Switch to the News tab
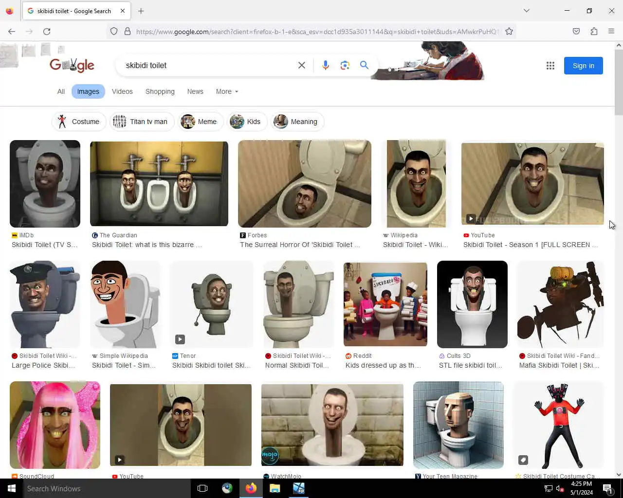This screenshot has width=623, height=498. click(x=195, y=91)
